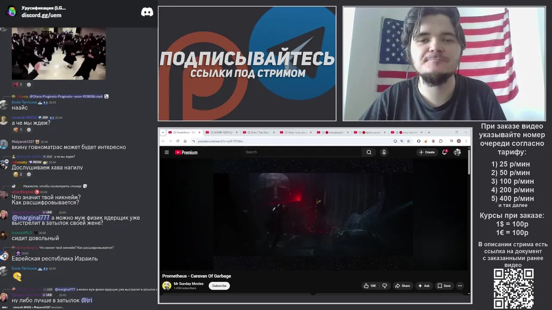Go back in the browser
This screenshot has width=552, height=310.
coord(163,141)
